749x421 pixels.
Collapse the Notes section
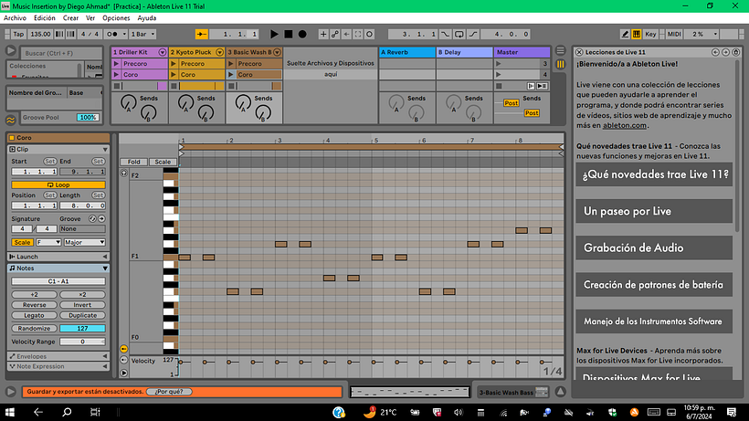tap(105, 268)
